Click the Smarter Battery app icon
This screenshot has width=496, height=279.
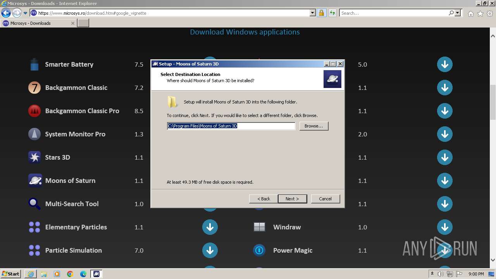(x=34, y=64)
